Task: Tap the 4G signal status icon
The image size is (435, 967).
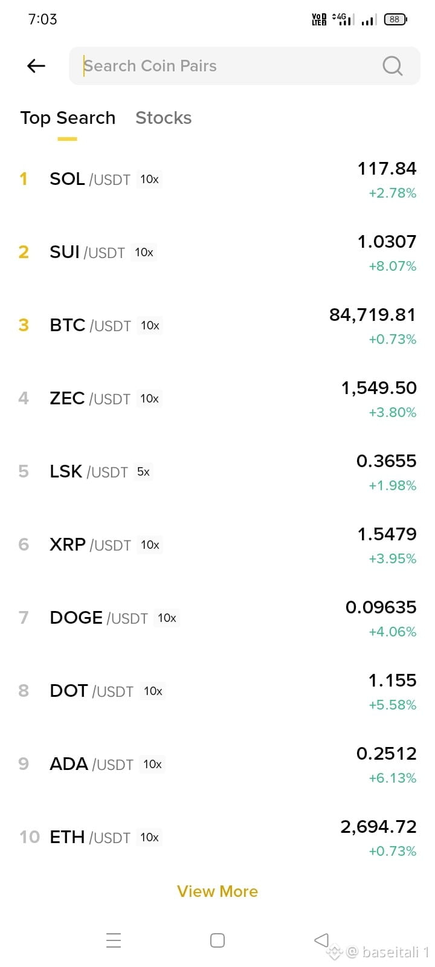Action: point(343,19)
